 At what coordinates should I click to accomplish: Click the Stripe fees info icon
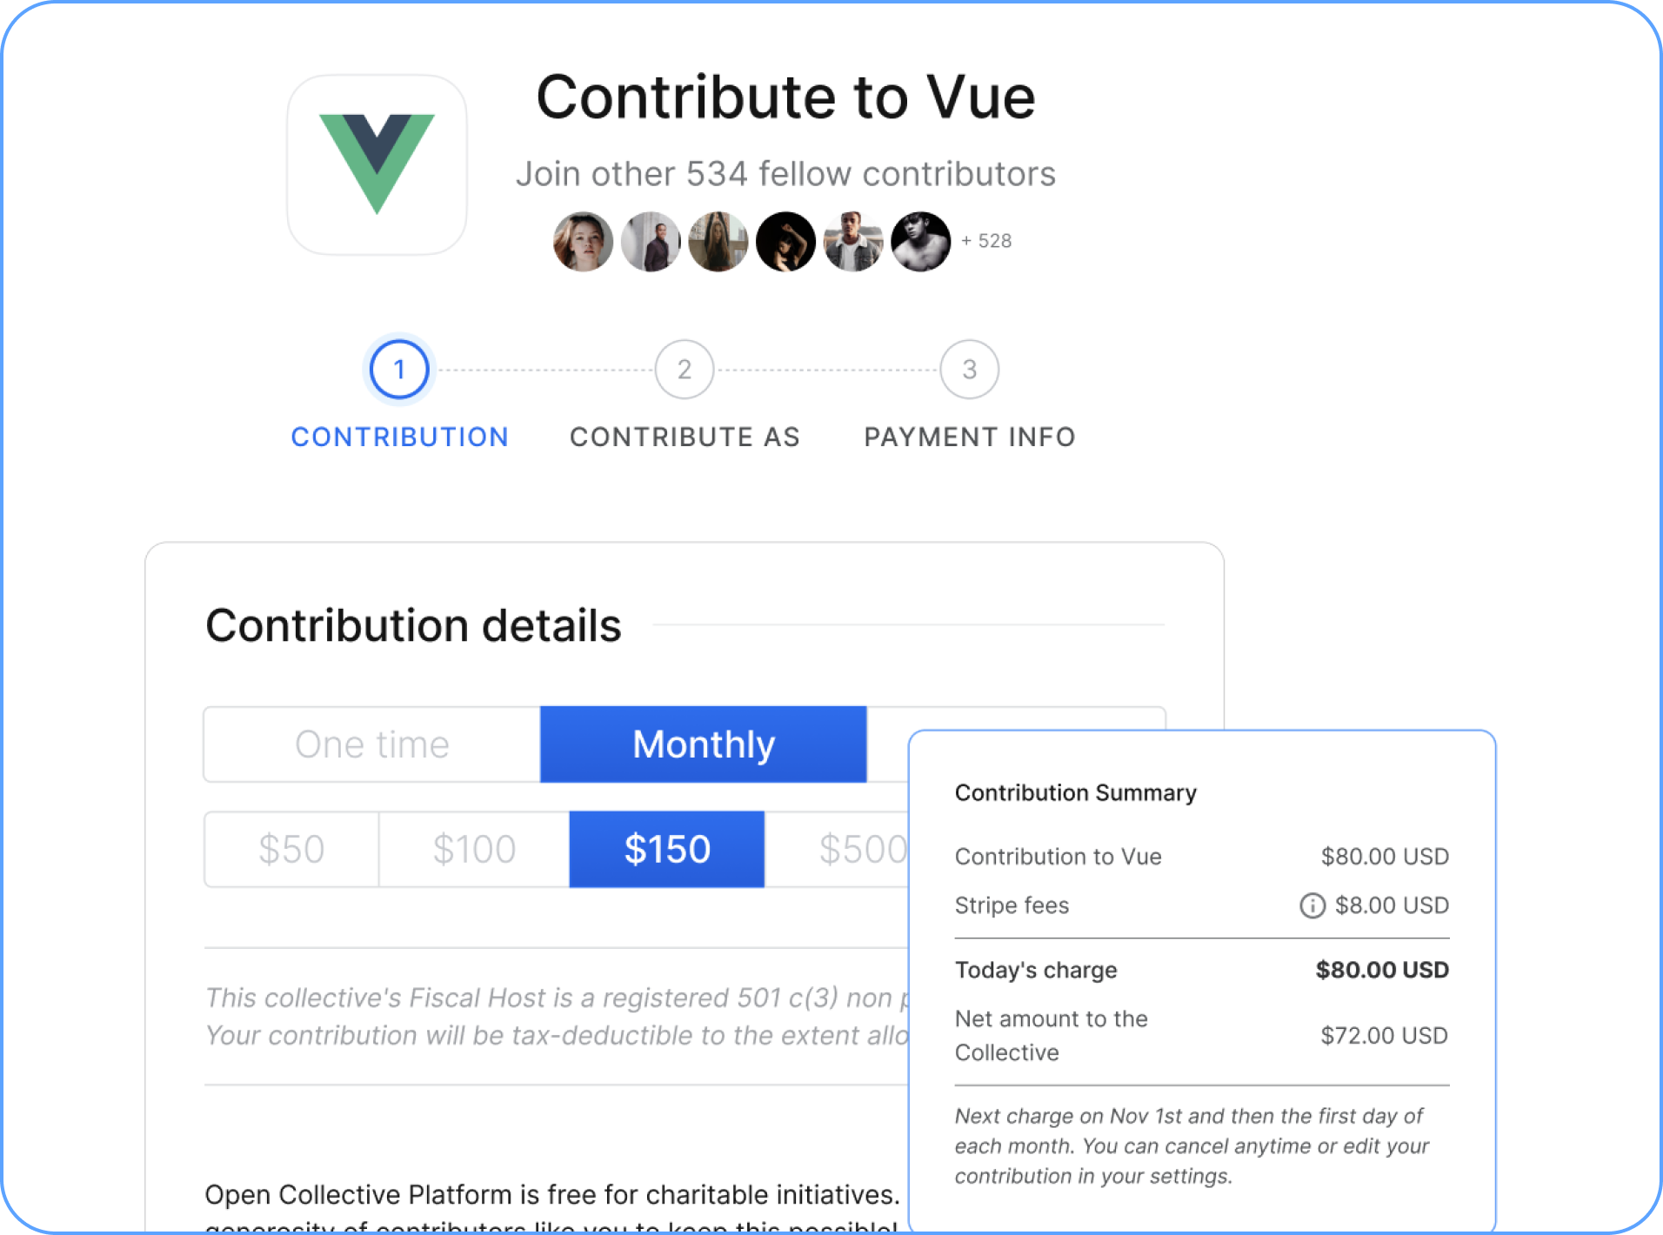[x=1312, y=905]
